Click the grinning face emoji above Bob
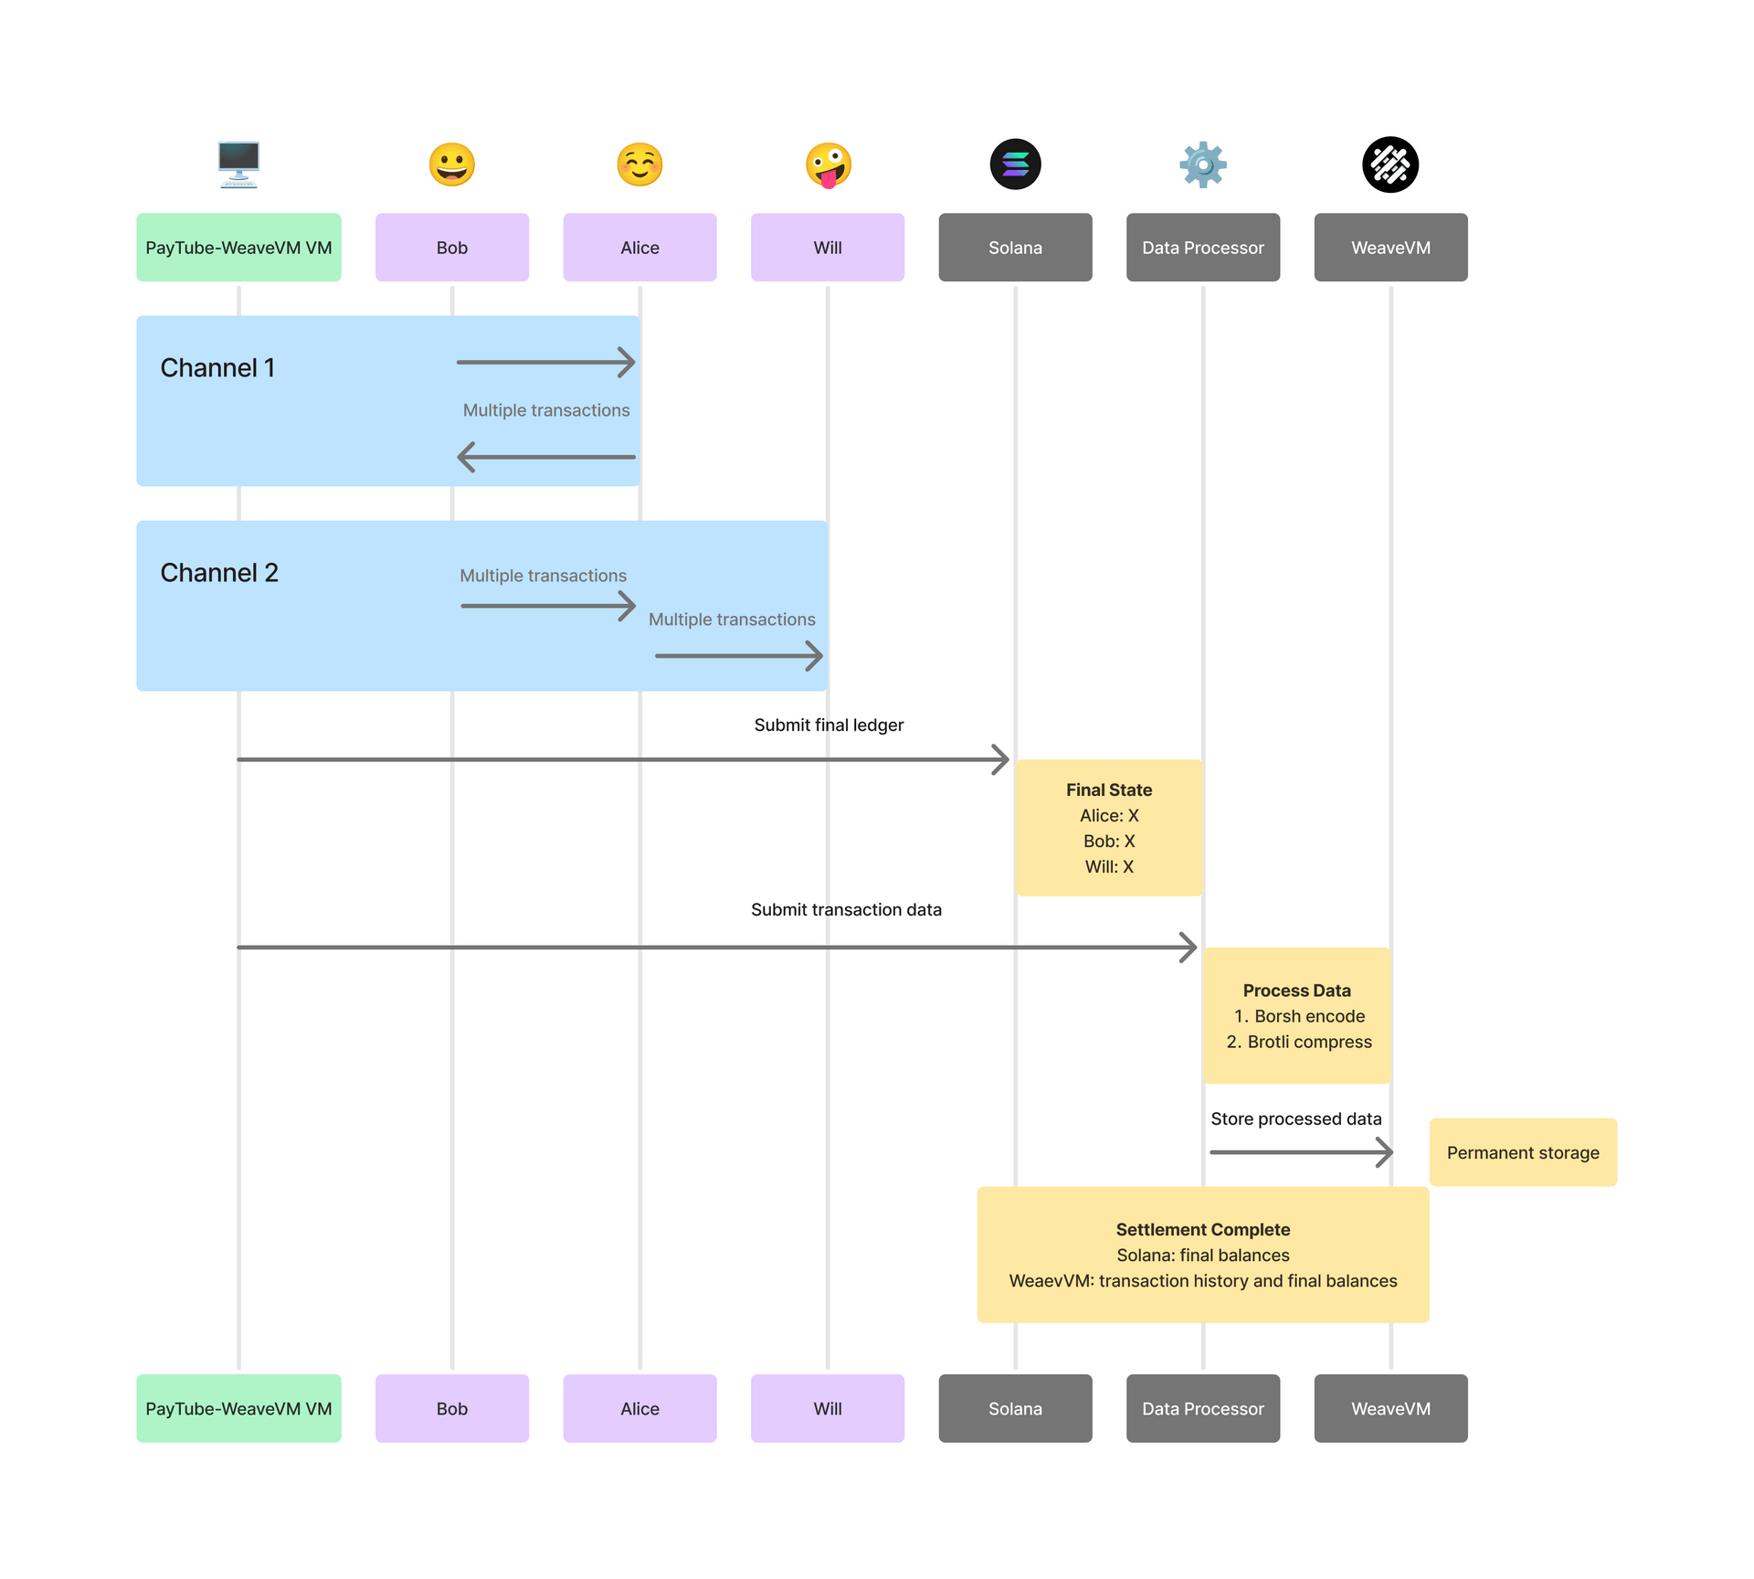The height and width of the screenshot is (1579, 1754). pos(451,164)
